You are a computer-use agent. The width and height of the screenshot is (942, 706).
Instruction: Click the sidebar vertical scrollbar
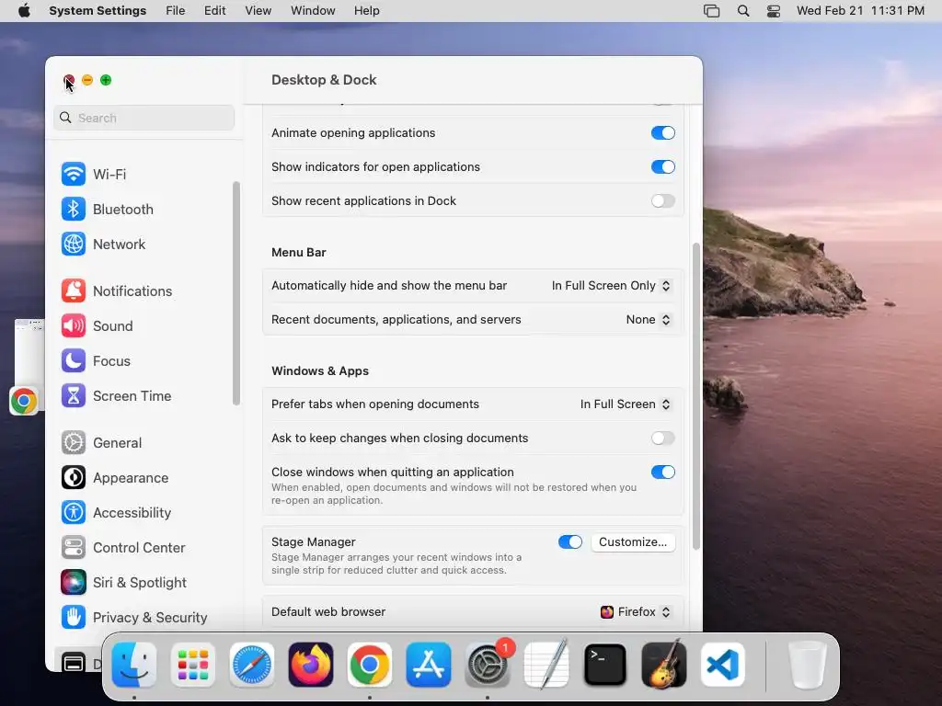pos(236,293)
